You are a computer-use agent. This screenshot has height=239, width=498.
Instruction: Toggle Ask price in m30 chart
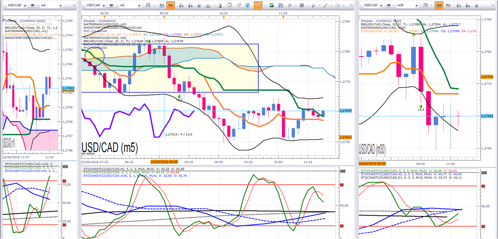pyautogui.click(x=448, y=5)
